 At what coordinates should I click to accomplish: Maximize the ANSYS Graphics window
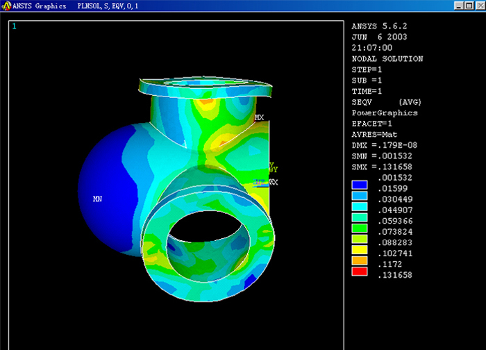[x=469, y=6]
